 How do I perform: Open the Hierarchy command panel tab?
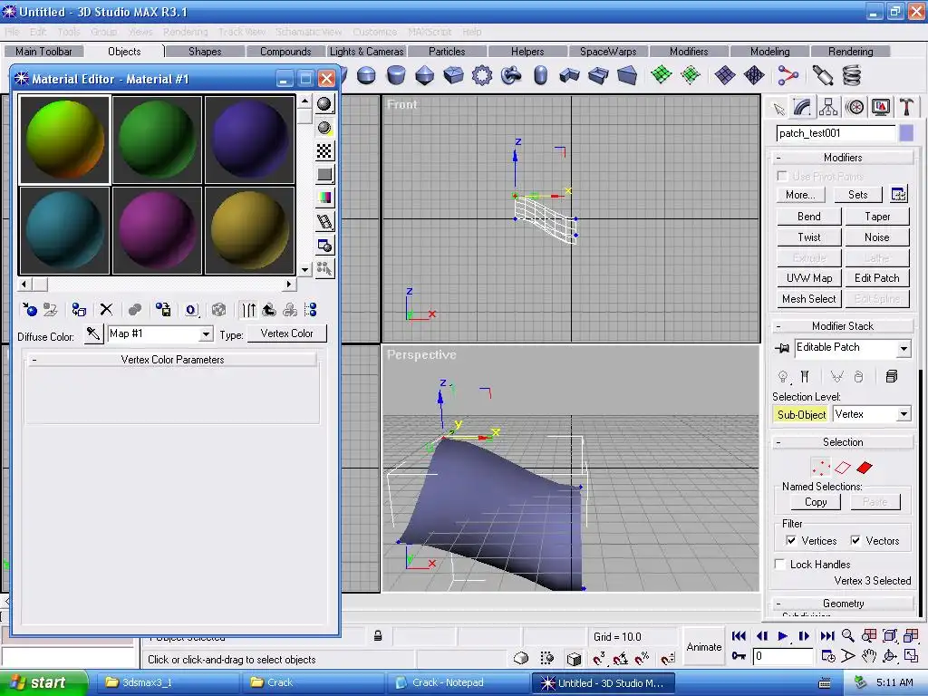pos(828,107)
